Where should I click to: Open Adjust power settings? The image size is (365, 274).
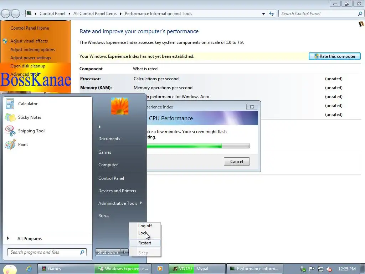(x=31, y=58)
